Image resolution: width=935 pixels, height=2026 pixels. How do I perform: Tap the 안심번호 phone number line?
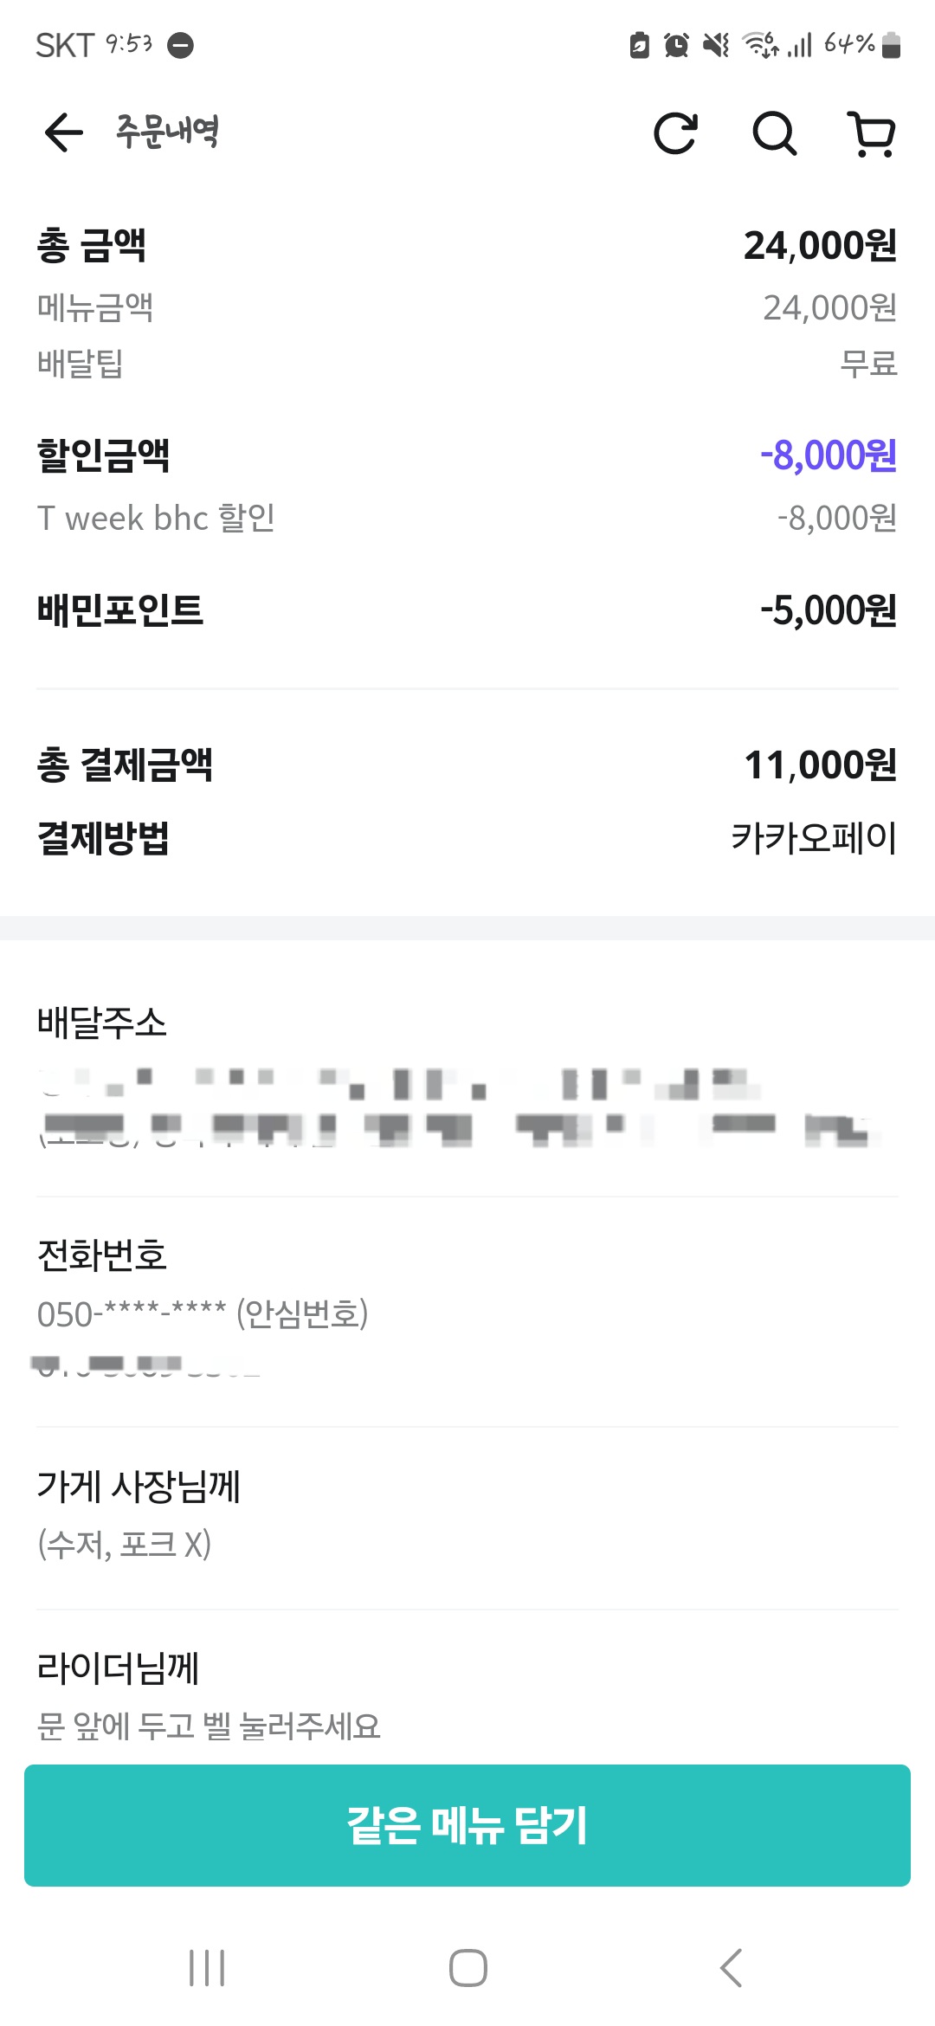click(x=203, y=1313)
